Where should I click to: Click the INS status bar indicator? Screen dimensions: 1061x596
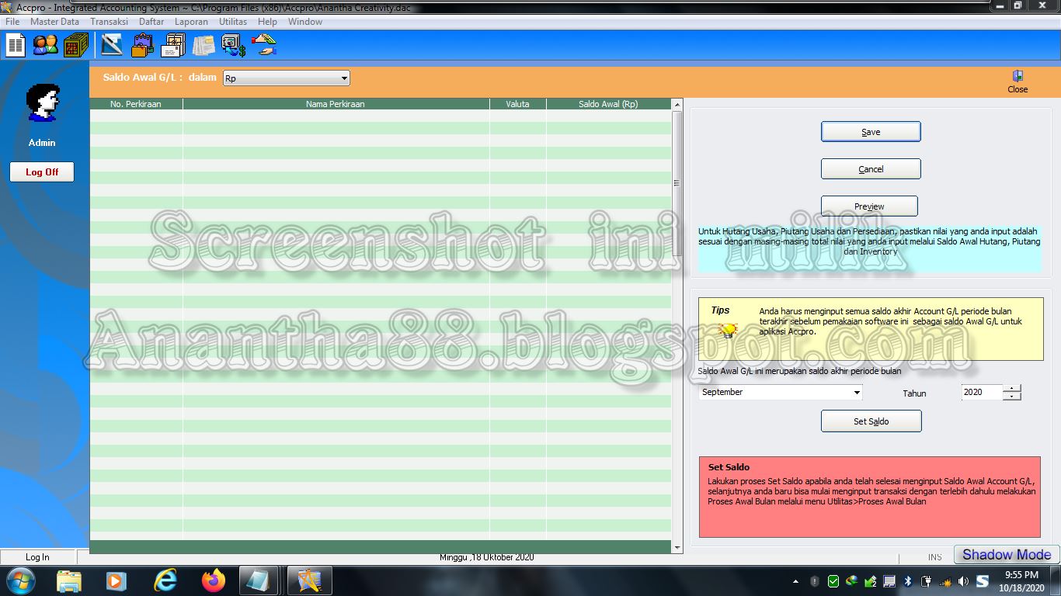click(x=934, y=557)
